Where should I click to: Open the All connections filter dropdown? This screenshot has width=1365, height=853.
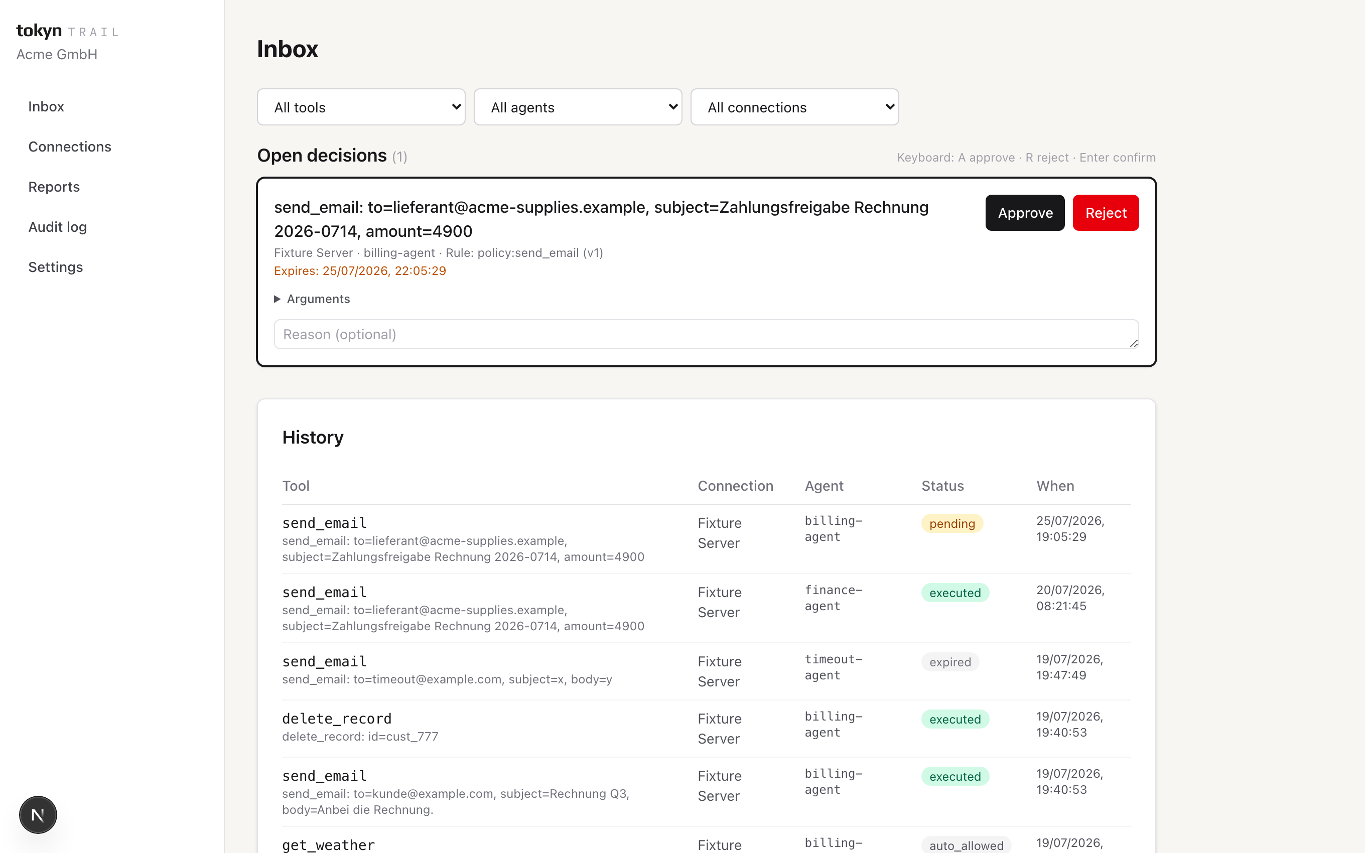coord(794,107)
